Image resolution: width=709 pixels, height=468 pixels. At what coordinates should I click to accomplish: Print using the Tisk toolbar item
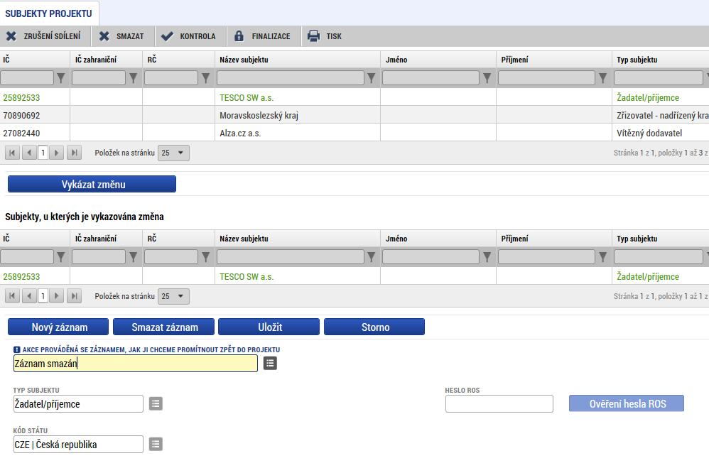click(325, 36)
